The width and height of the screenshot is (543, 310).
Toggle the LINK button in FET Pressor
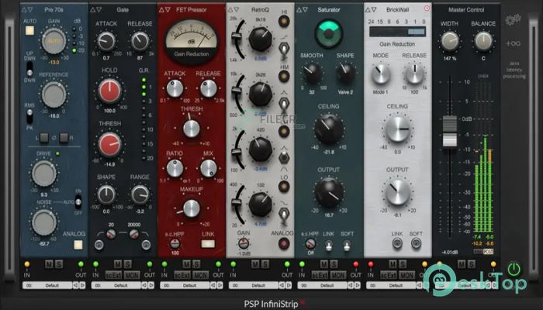[208, 244]
